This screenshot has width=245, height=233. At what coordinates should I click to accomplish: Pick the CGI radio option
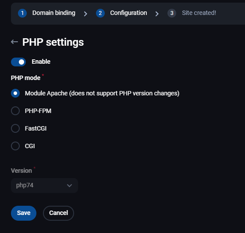tap(15, 146)
